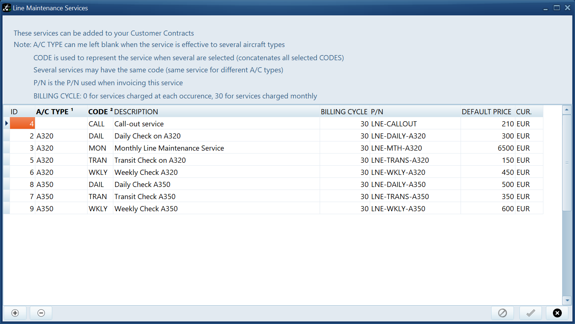The image size is (575, 324).
Task: Confirm changes with the checkmark button
Action: coord(530,313)
